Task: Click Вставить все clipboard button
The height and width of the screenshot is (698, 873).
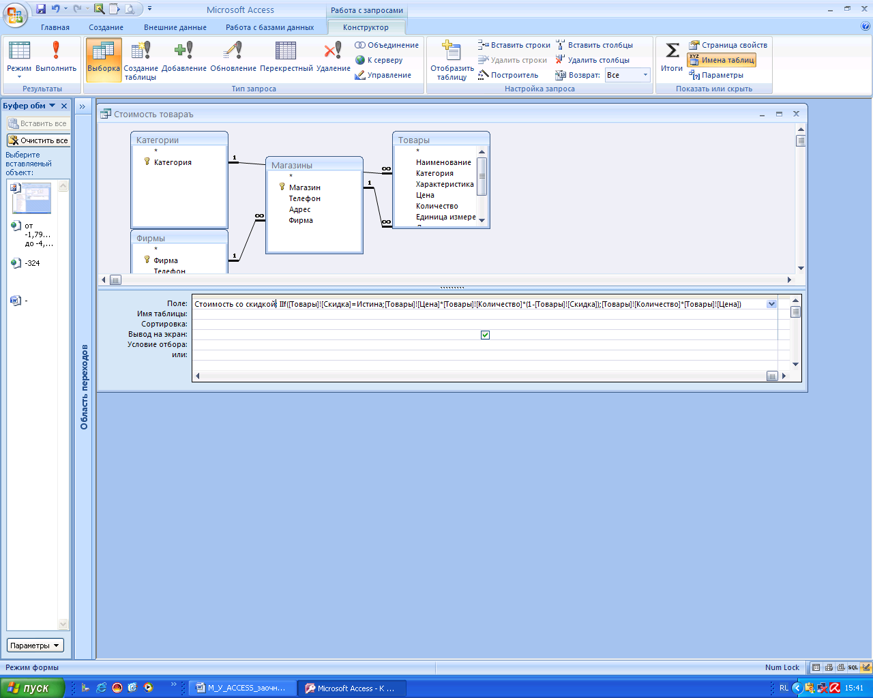Action: (x=38, y=123)
